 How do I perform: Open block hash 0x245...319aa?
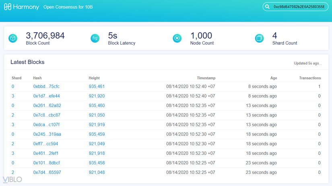pos(47,134)
